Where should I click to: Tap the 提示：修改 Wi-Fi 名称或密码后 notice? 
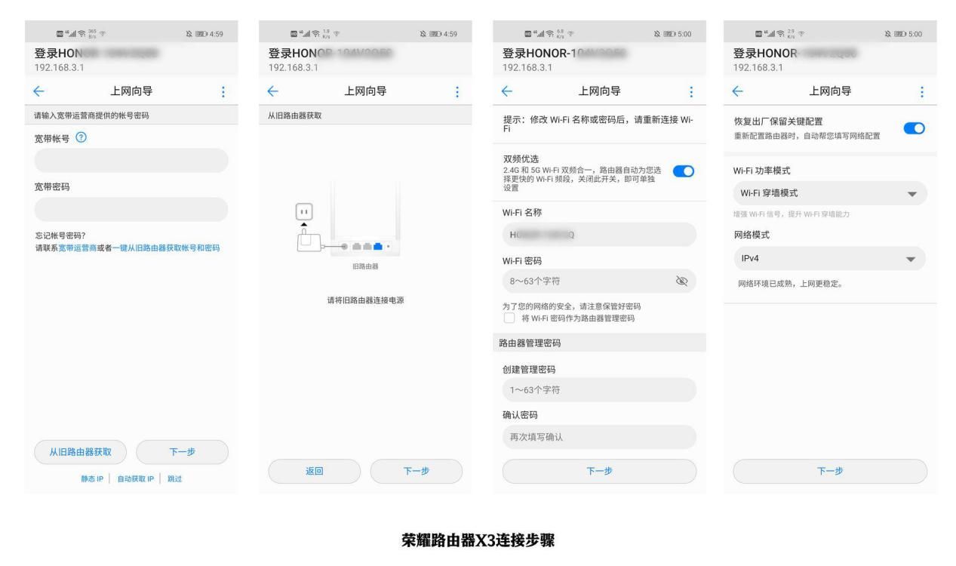[x=598, y=125]
